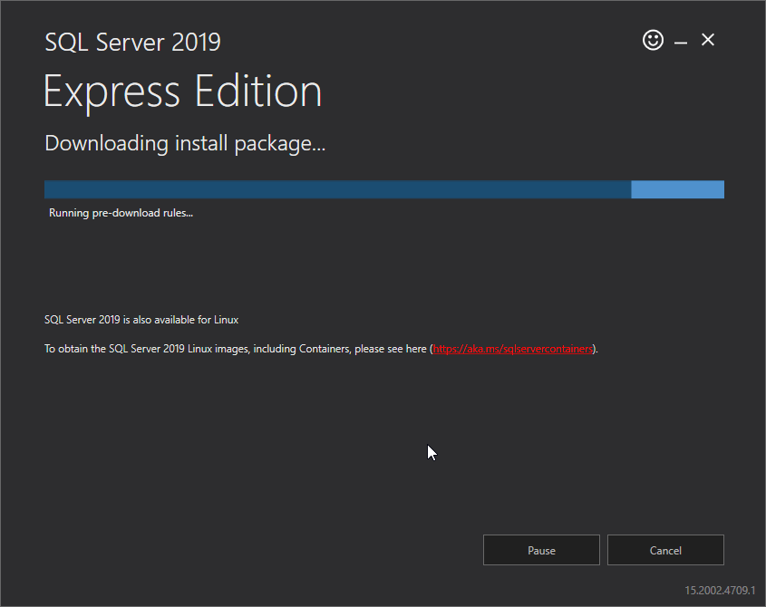This screenshot has height=607, width=766.
Task: Click the 'To obtain the SQL Server 2019' sentence
Action: (x=321, y=349)
